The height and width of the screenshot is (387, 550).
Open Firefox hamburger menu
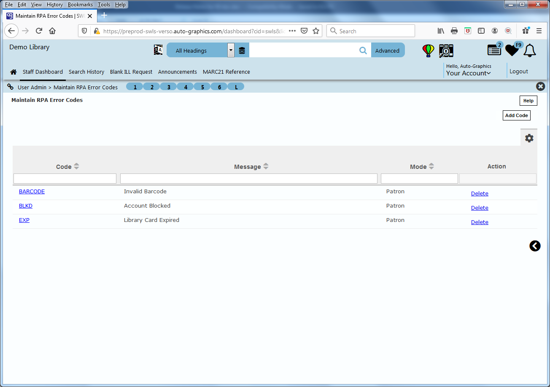[539, 31]
